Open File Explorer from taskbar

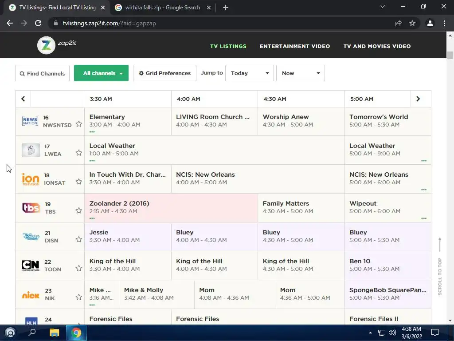(54, 332)
